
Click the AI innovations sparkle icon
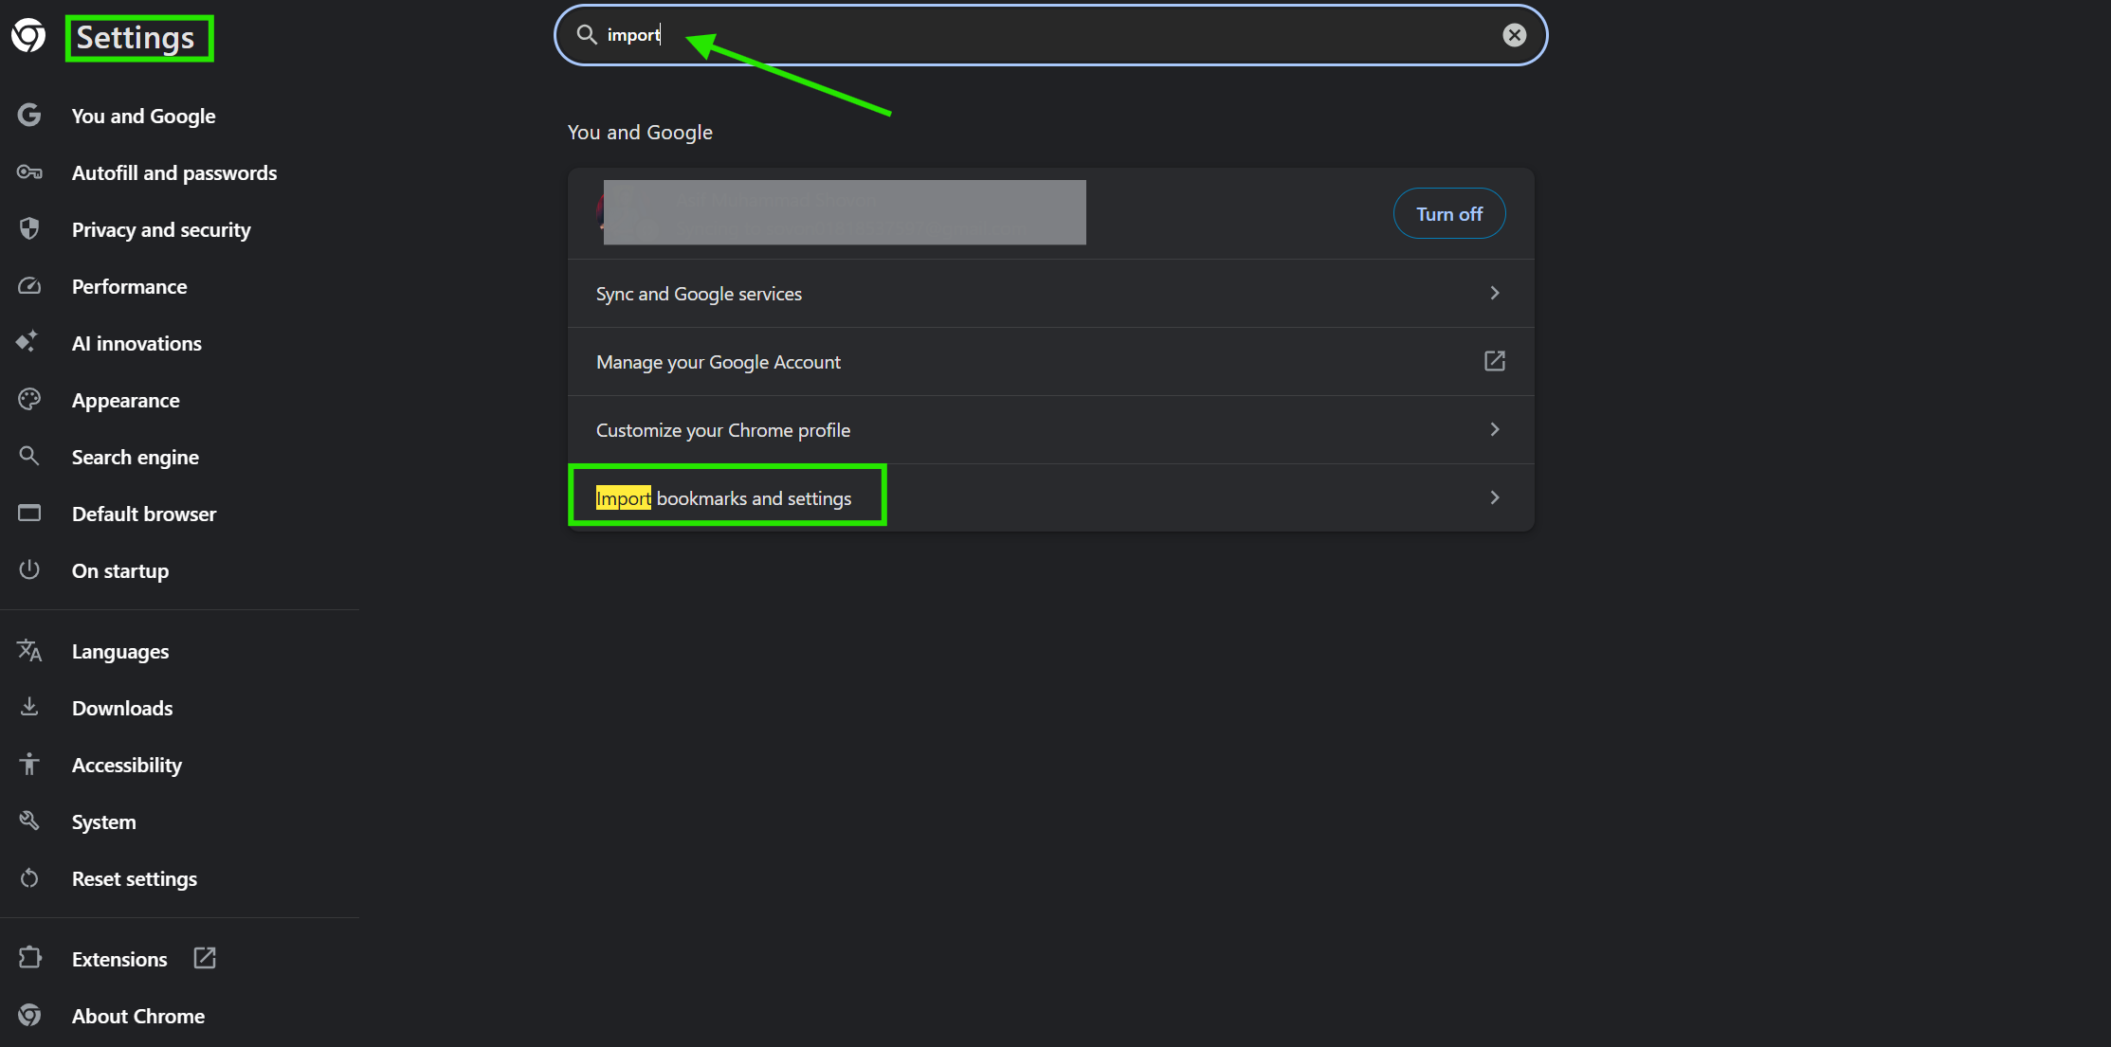click(x=27, y=342)
